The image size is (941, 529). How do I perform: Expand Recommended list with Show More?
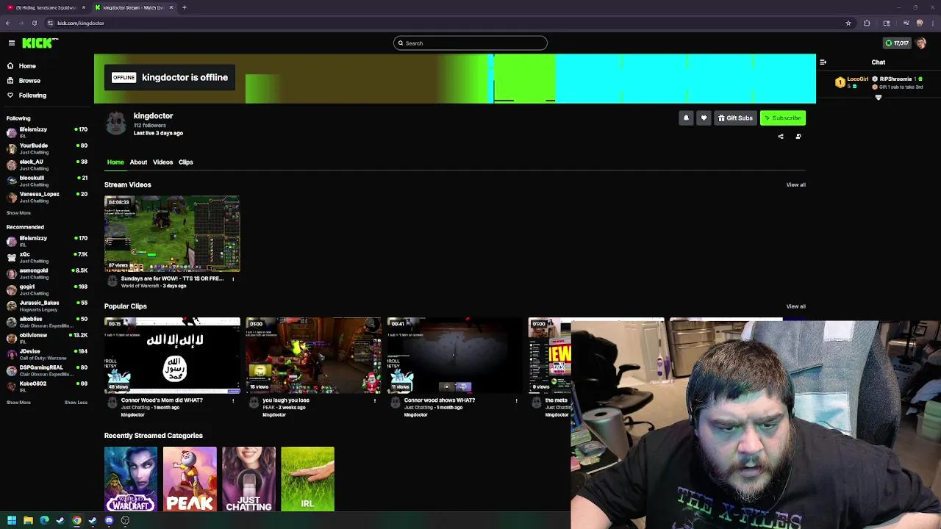(x=18, y=403)
